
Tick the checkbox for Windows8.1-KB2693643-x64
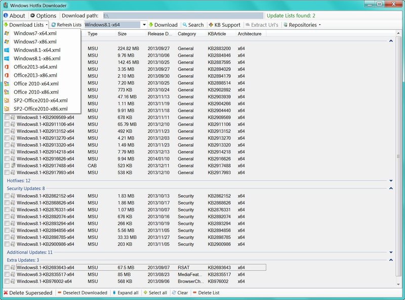coord(7,268)
